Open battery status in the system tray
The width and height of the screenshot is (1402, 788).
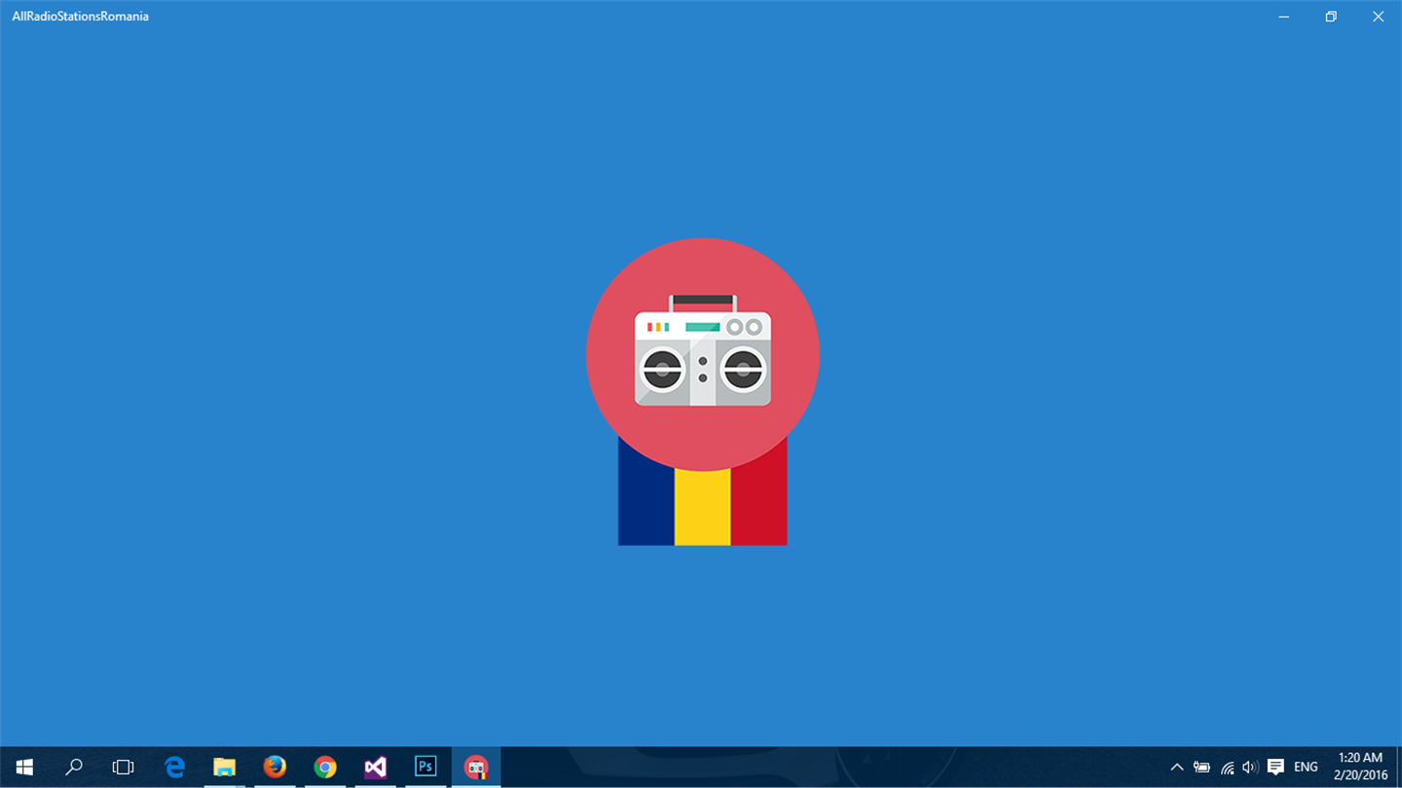click(x=1202, y=768)
